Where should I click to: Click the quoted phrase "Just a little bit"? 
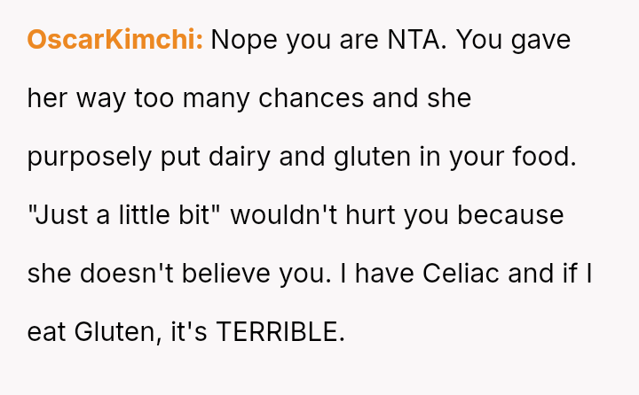click(x=124, y=215)
